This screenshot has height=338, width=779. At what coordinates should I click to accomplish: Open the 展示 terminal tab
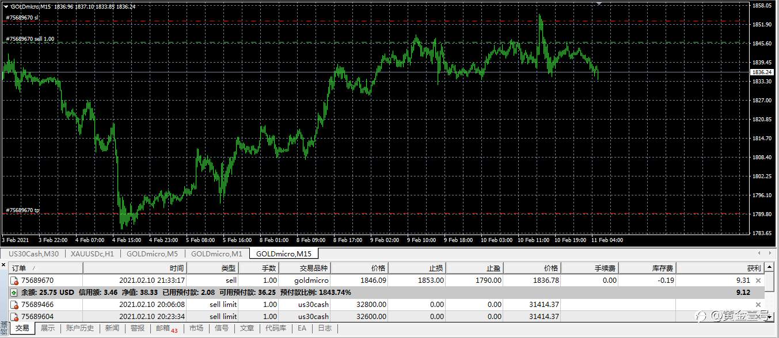pos(48,328)
